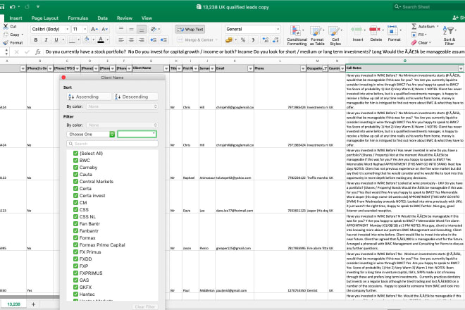Image resolution: width=465 pixels, height=310 pixels.
Task: Open the Client Name column filter arrow
Action: point(166,68)
